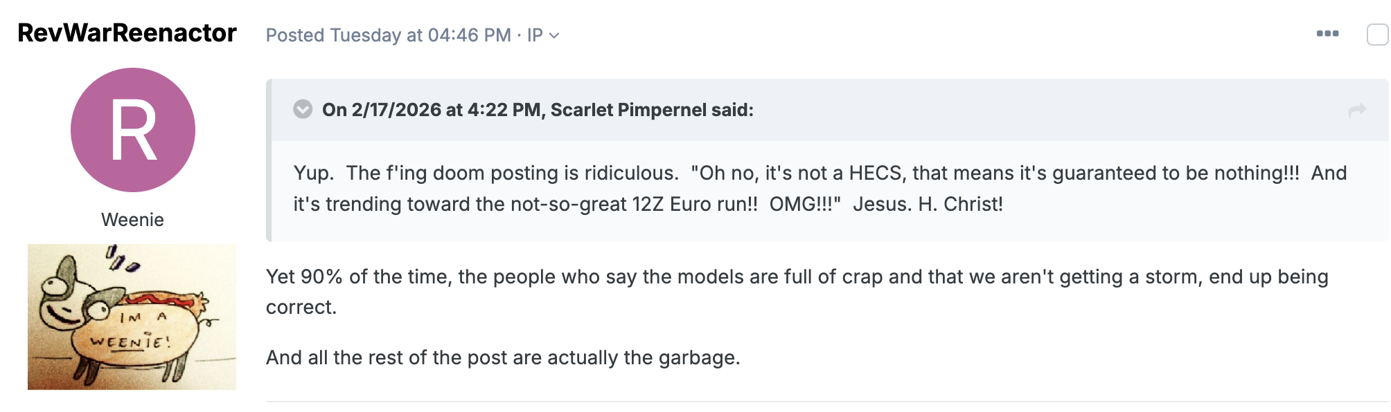Click the purple R avatar circle
1391x412 pixels.
coord(133,130)
